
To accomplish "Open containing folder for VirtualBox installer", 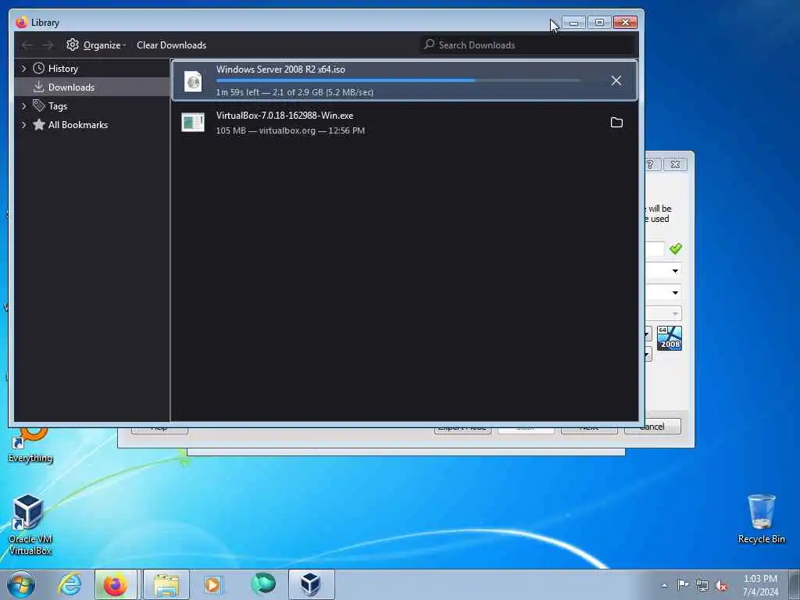I will pos(616,123).
